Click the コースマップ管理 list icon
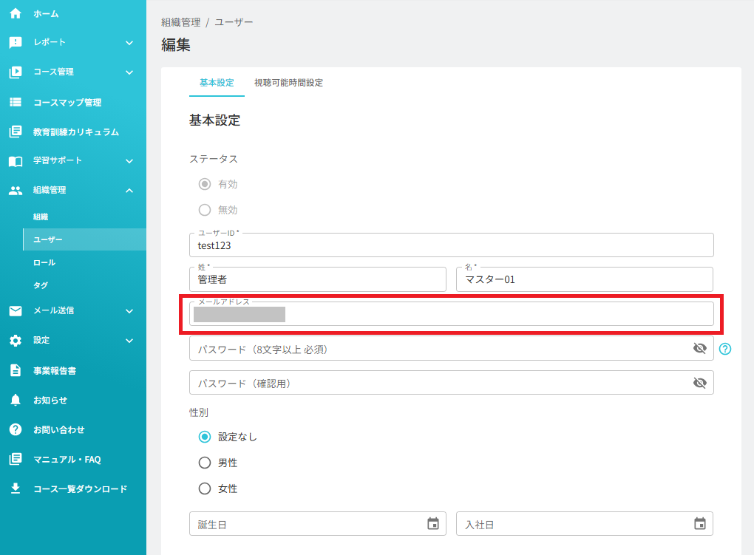Viewport: 754px width, 555px height. pos(16,102)
